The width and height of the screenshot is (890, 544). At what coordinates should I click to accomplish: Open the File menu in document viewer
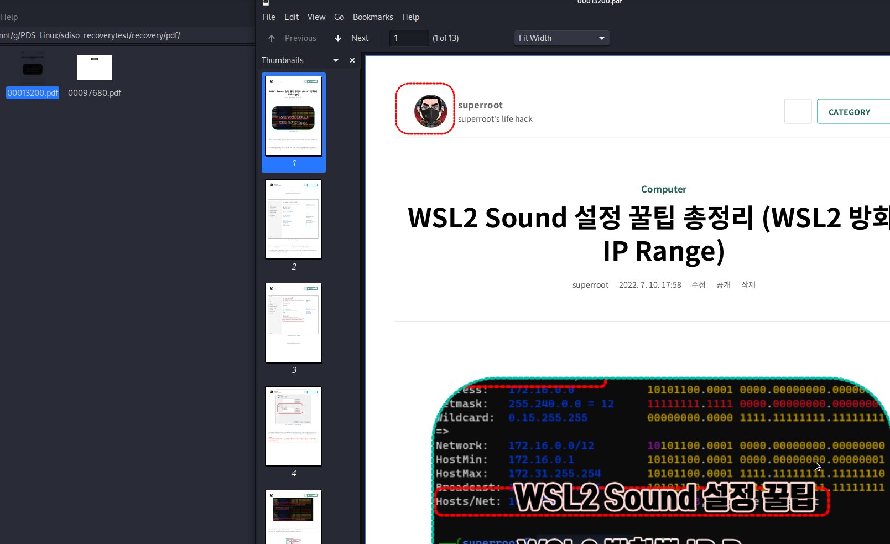(269, 17)
